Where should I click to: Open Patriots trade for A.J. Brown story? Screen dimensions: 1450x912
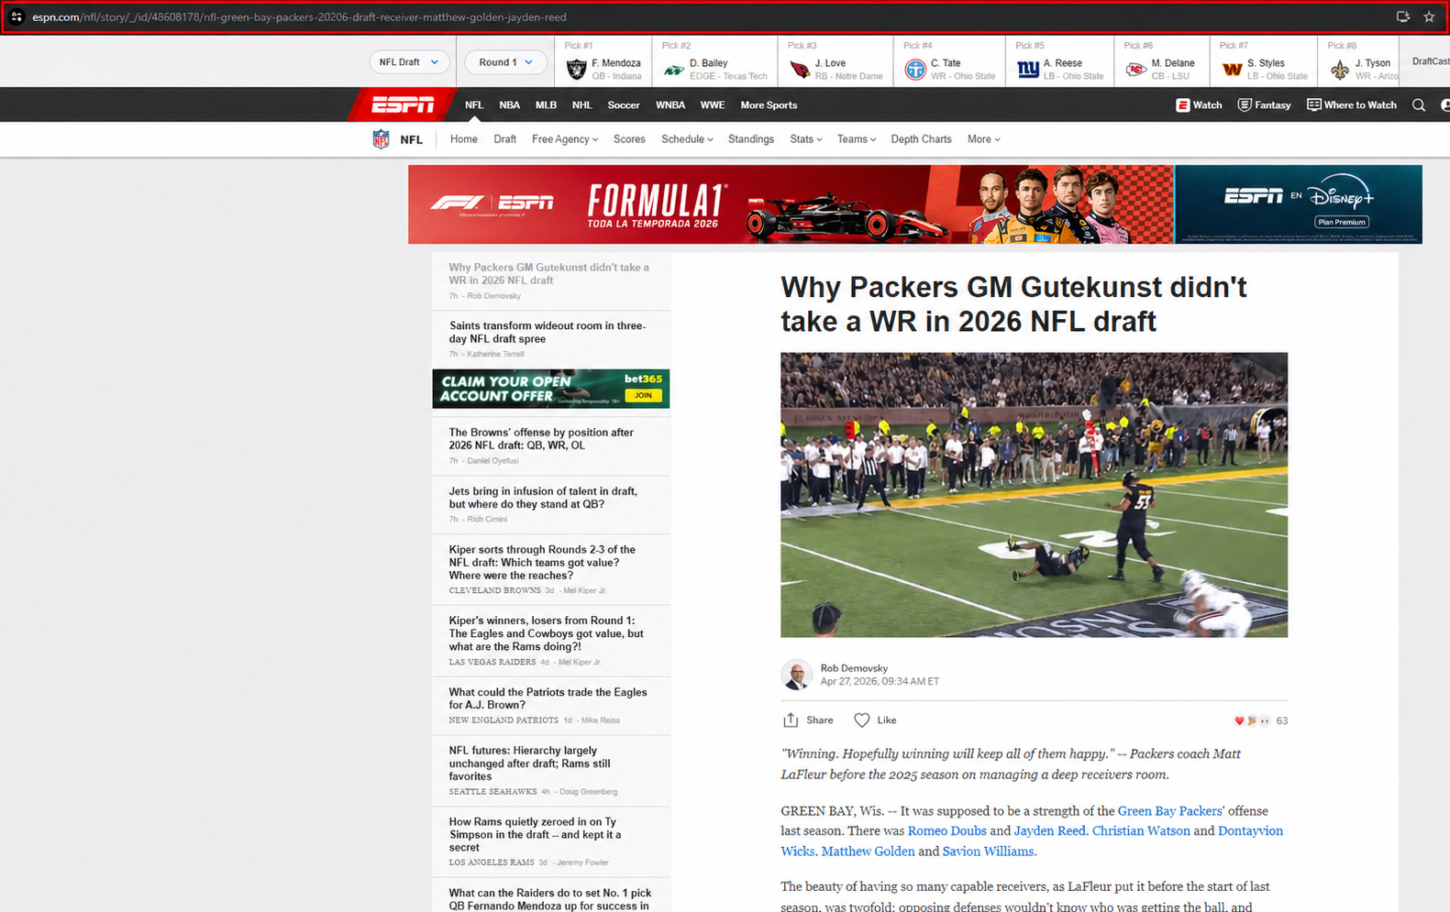pos(548,698)
